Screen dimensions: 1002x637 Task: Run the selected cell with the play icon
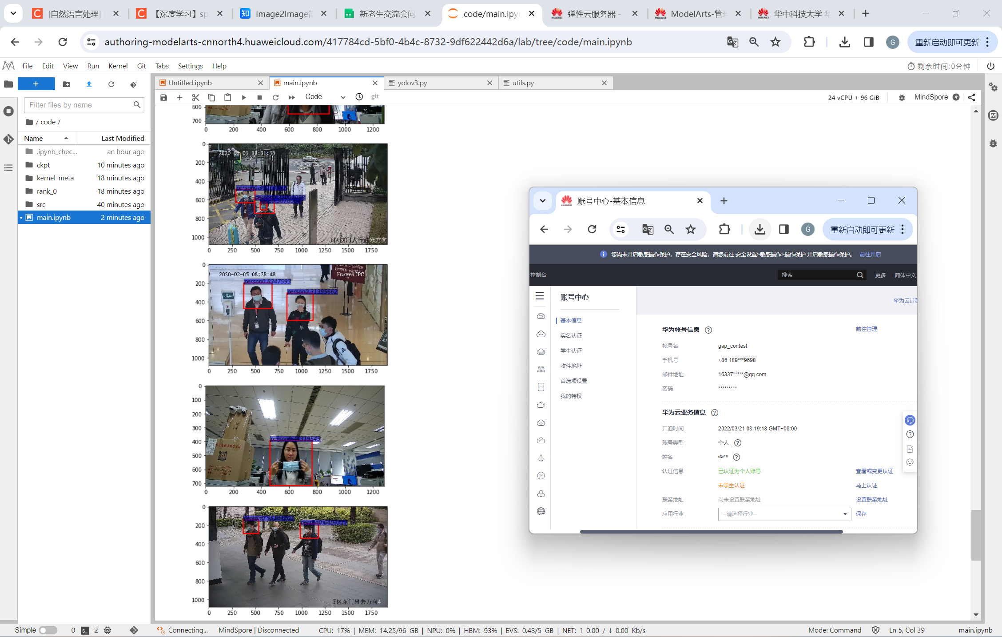244,97
